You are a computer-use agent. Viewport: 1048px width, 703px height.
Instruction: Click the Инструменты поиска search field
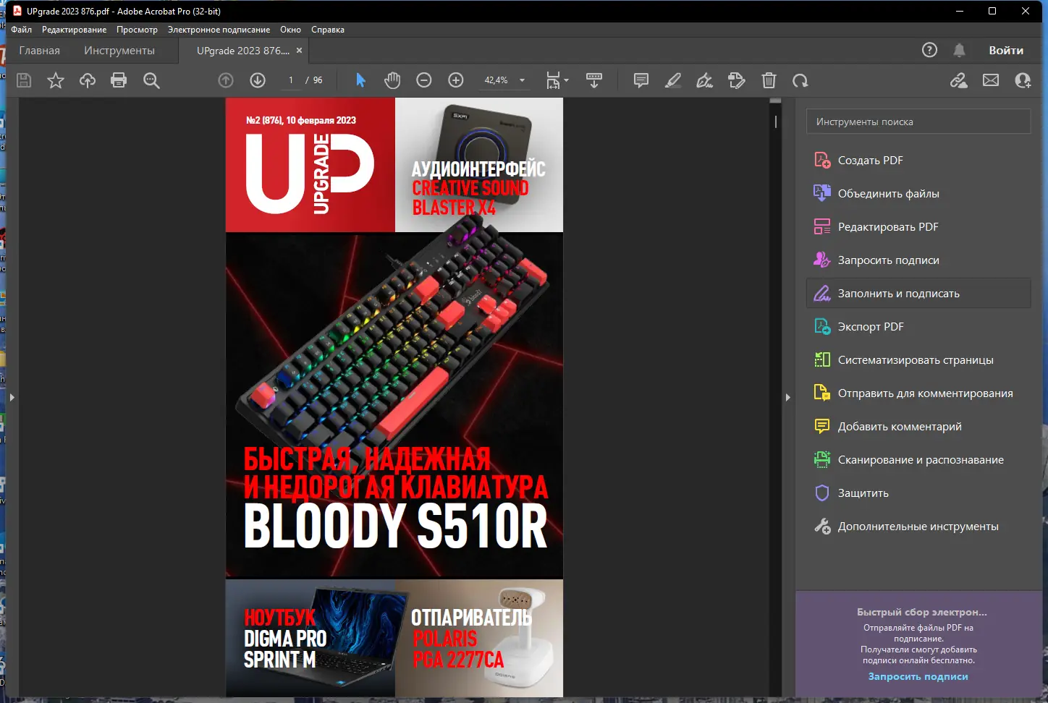[918, 122]
